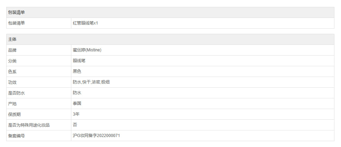Select the 是否防水 row label
This screenshot has height=147, width=341.
tap(16, 93)
